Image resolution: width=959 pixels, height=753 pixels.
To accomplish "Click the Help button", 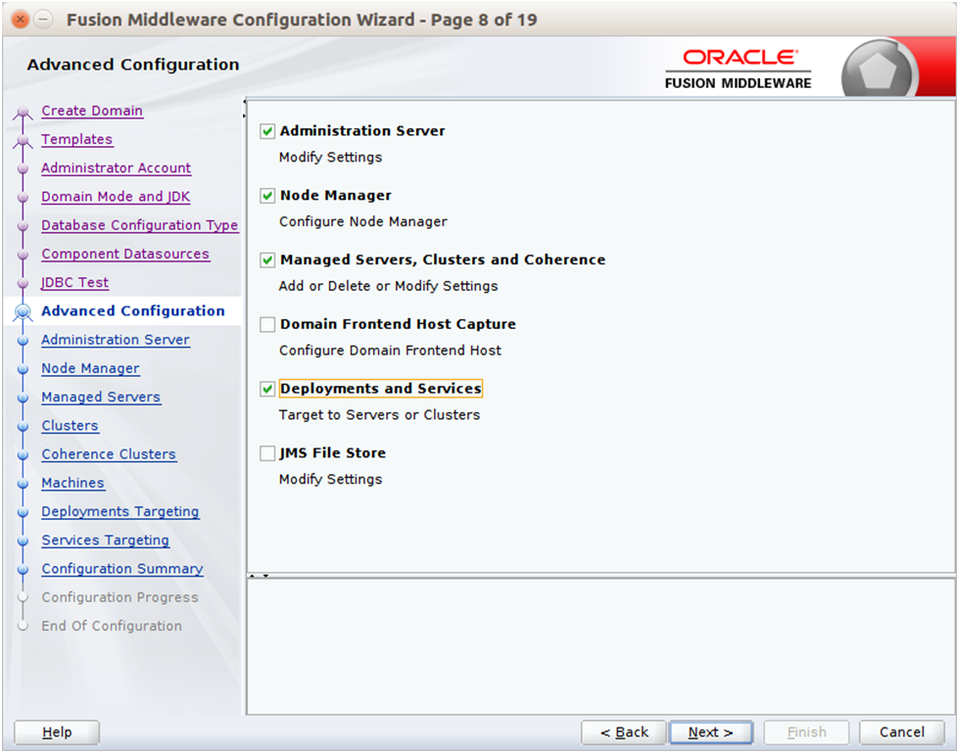I will point(57,732).
